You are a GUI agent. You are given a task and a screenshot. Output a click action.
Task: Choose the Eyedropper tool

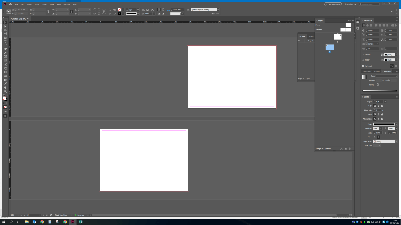tap(5, 83)
